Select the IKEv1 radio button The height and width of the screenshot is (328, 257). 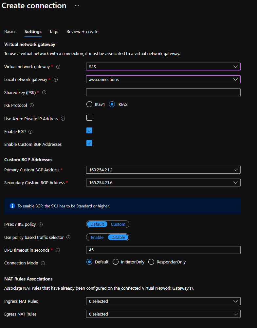coord(89,104)
